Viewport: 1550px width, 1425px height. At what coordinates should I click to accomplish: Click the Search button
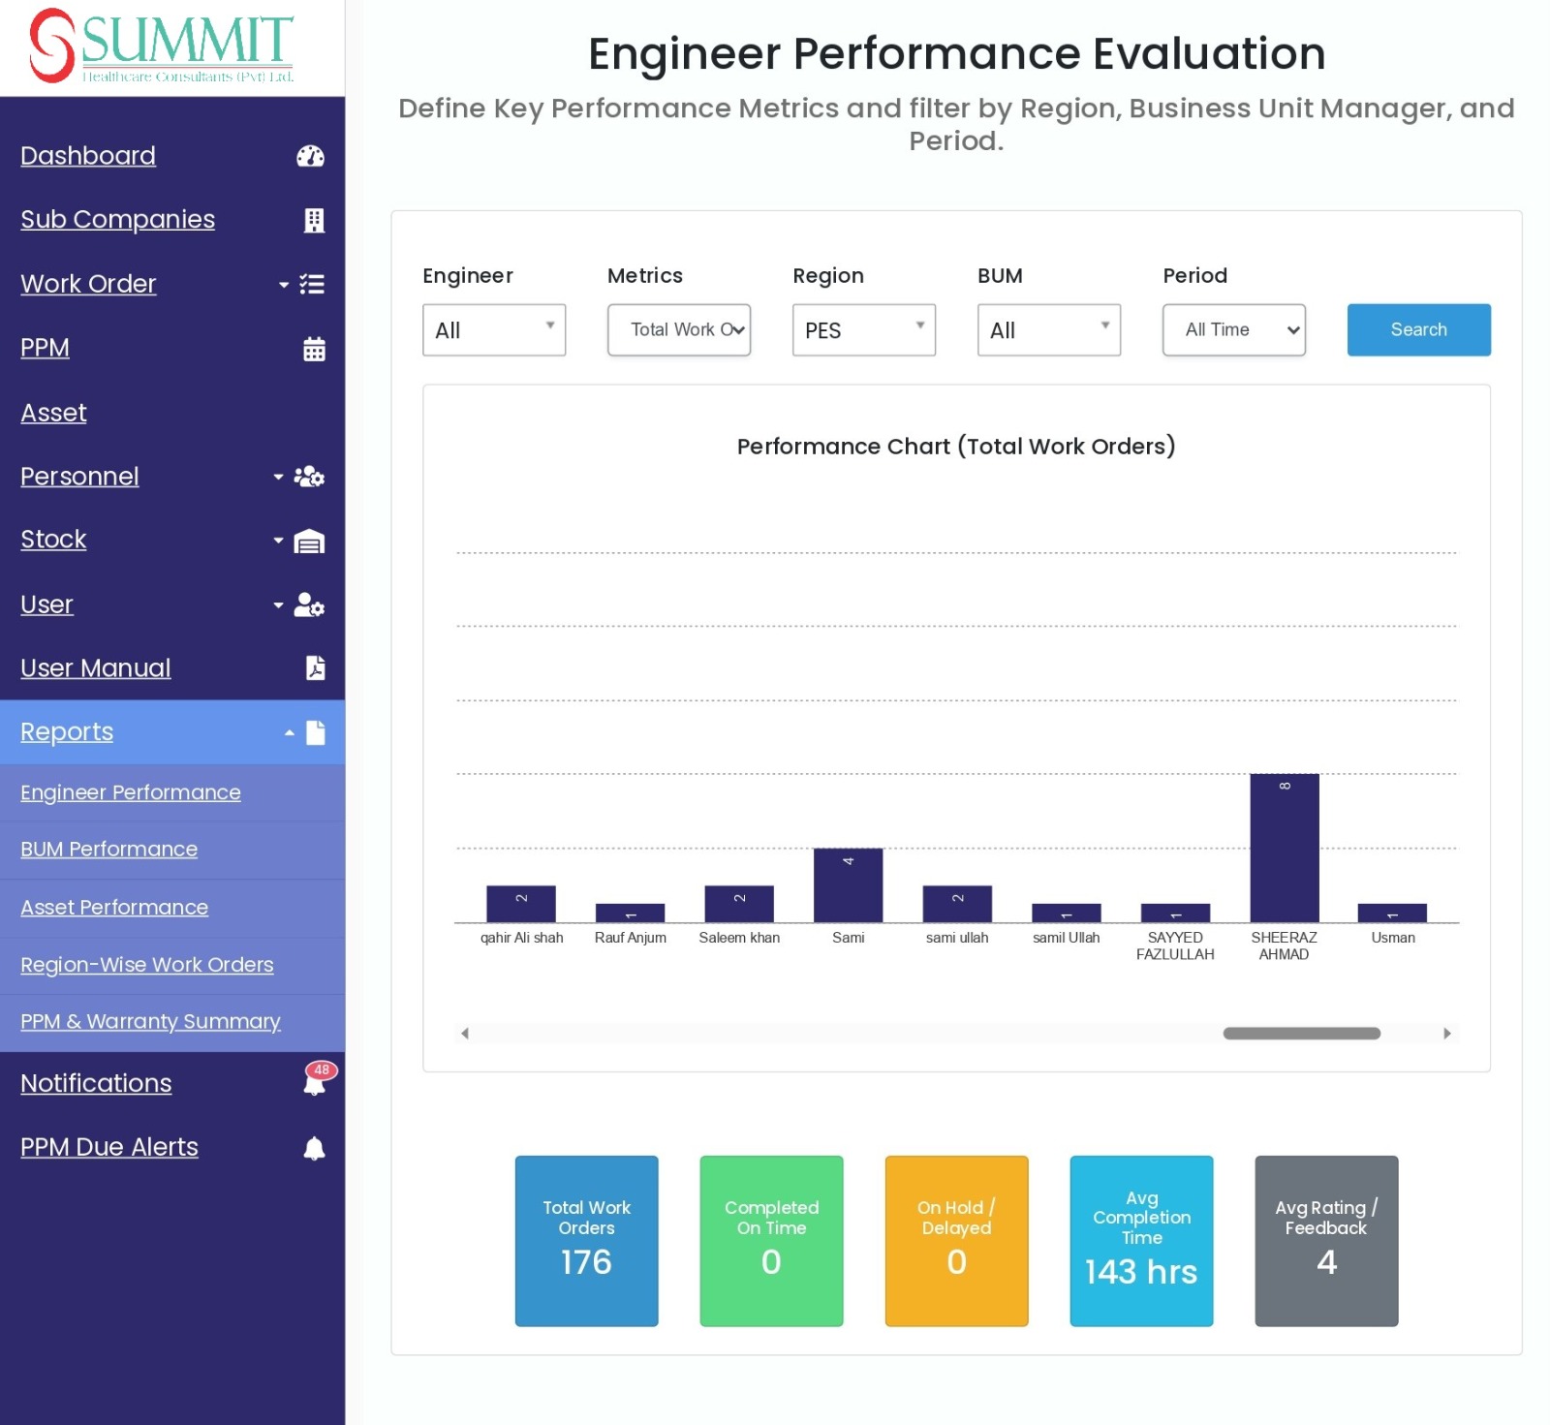click(1418, 330)
